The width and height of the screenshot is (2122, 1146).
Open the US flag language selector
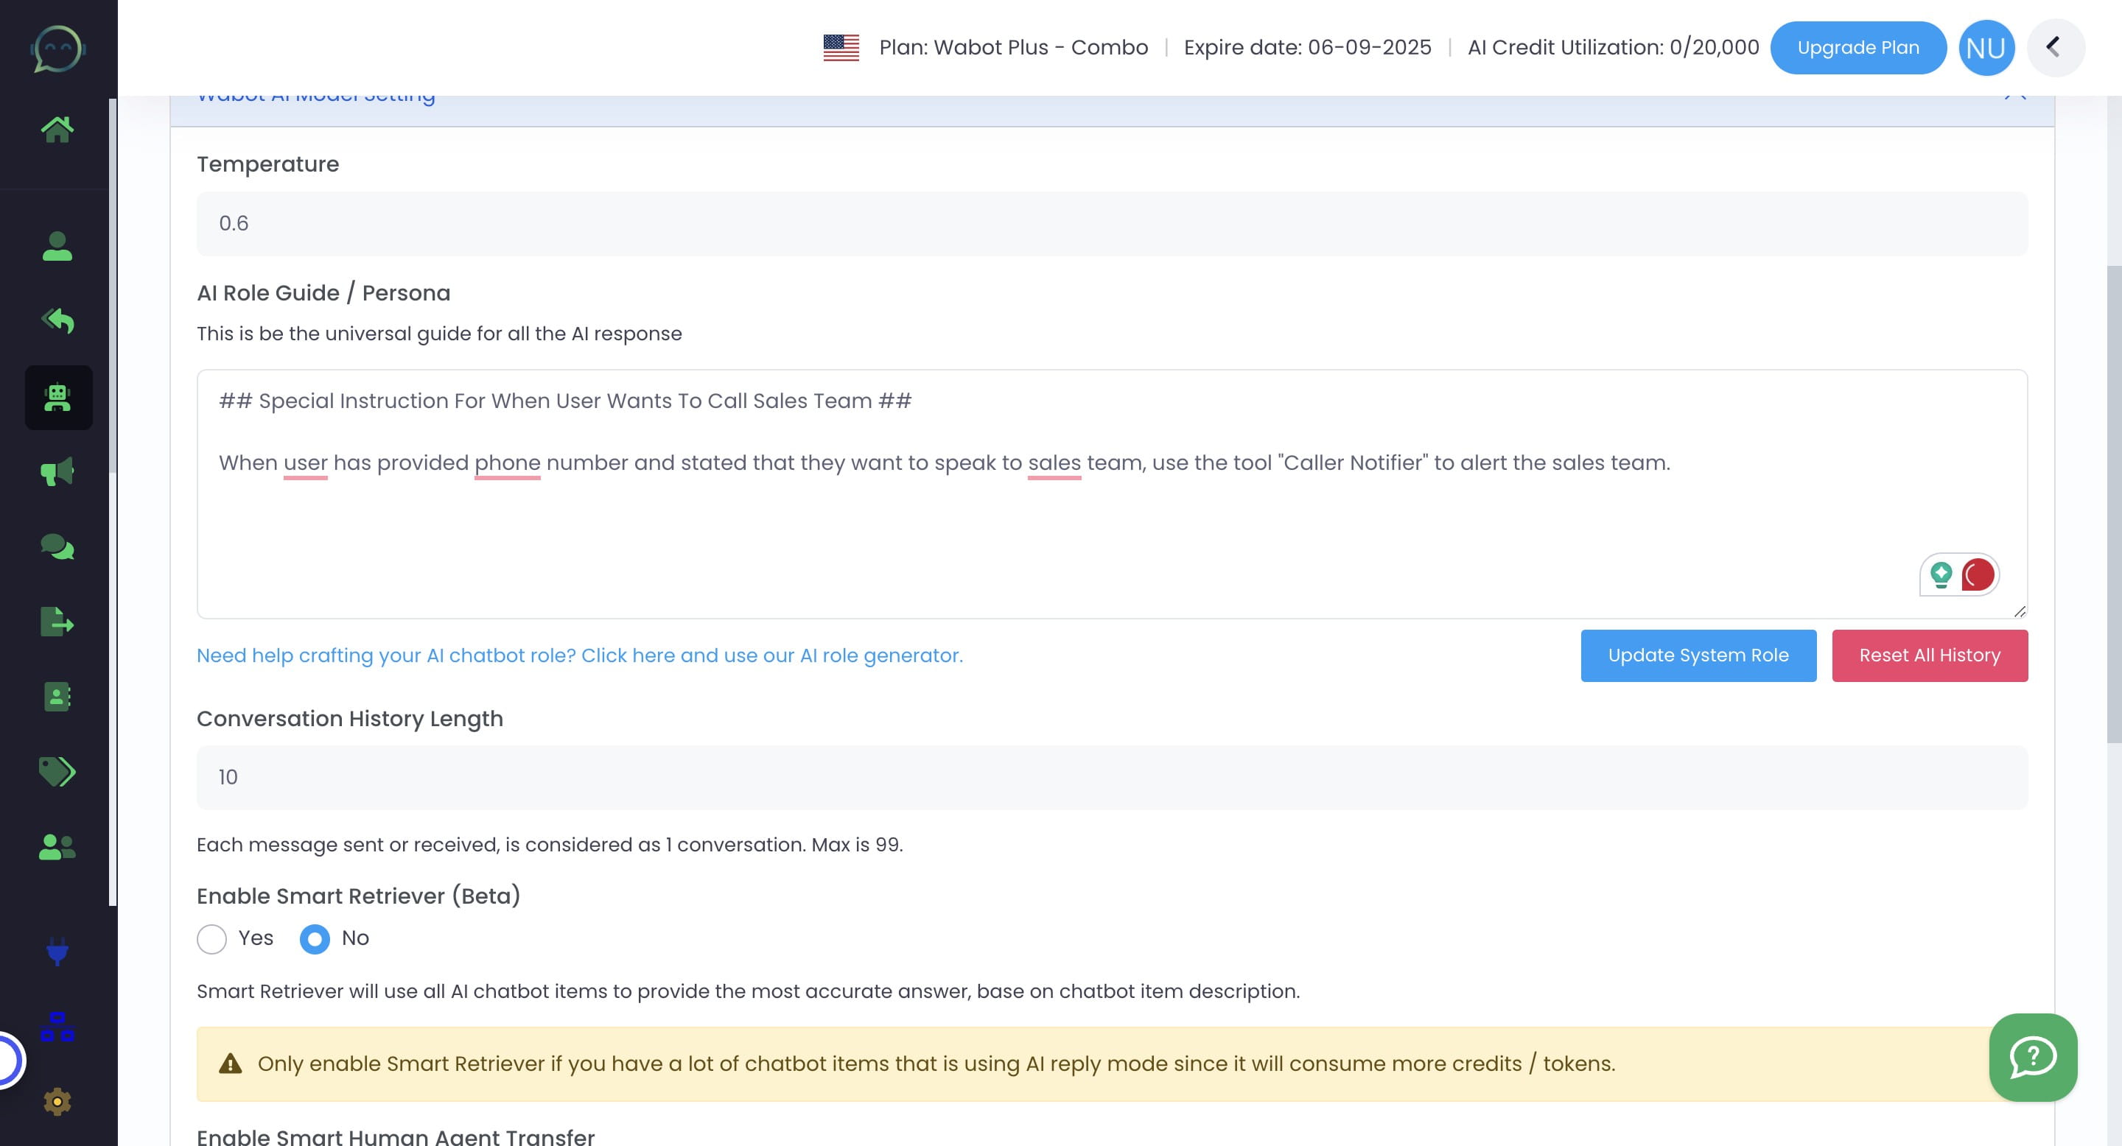click(839, 47)
